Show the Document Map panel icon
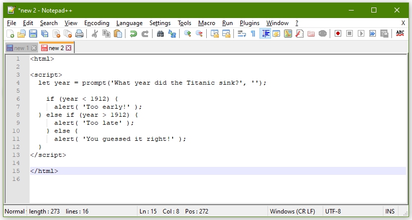 tap(288, 34)
